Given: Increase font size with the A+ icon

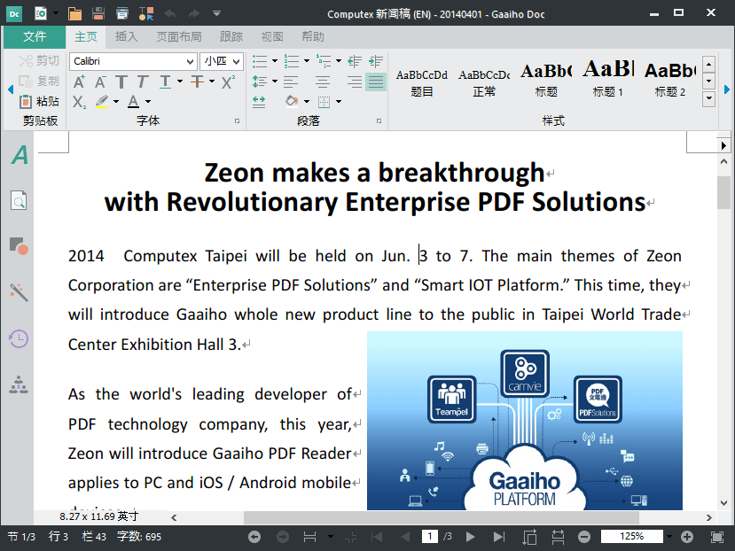Looking at the screenshot, I should (x=79, y=82).
